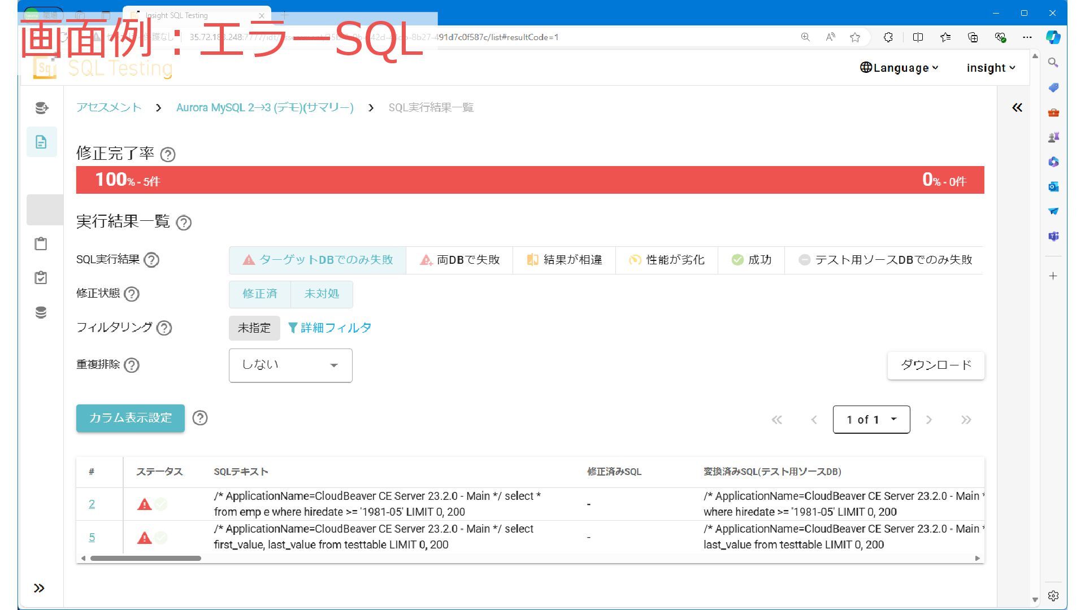Image resolution: width=1085 pixels, height=610 pixels.
Task: Click help icon beside カラム表示設定 button
Action: (x=200, y=418)
